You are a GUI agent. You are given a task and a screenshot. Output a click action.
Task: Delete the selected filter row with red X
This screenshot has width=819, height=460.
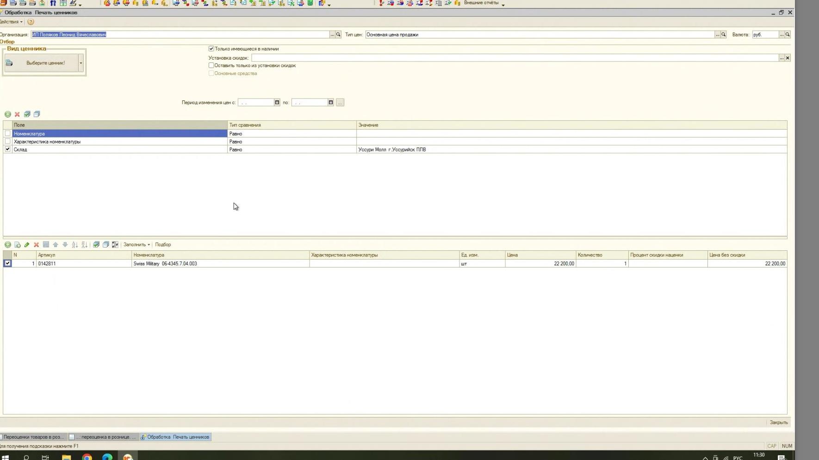coord(17,114)
